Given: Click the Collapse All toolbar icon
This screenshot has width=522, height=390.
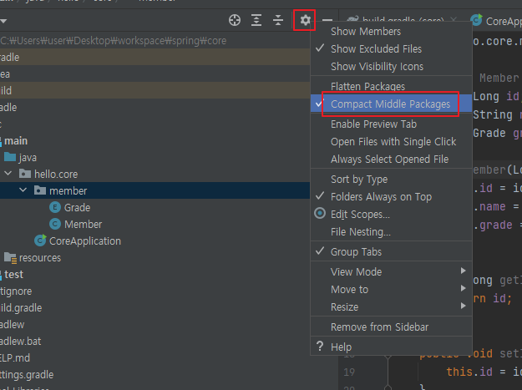Looking at the screenshot, I should [x=278, y=20].
